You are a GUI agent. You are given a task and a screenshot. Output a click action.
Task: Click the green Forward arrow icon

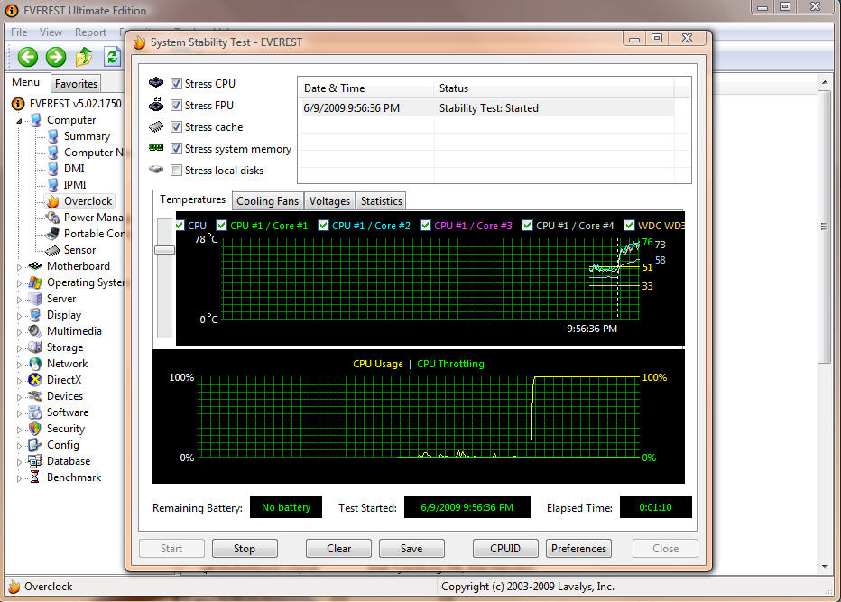point(55,56)
